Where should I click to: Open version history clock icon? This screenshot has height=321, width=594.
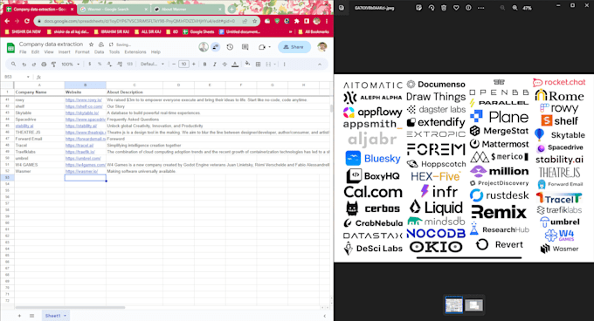click(230, 47)
